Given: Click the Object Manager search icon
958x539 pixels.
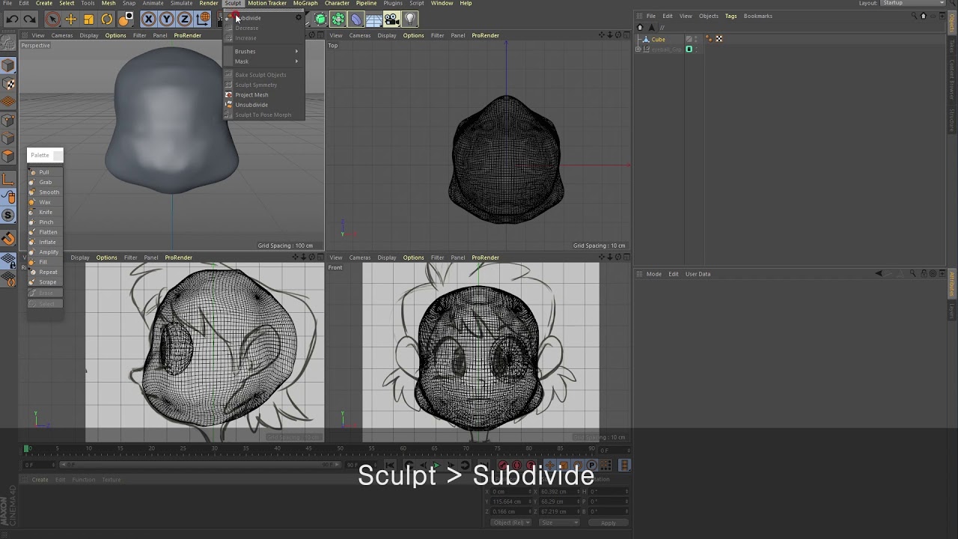Looking at the screenshot, I should pos(914,16).
